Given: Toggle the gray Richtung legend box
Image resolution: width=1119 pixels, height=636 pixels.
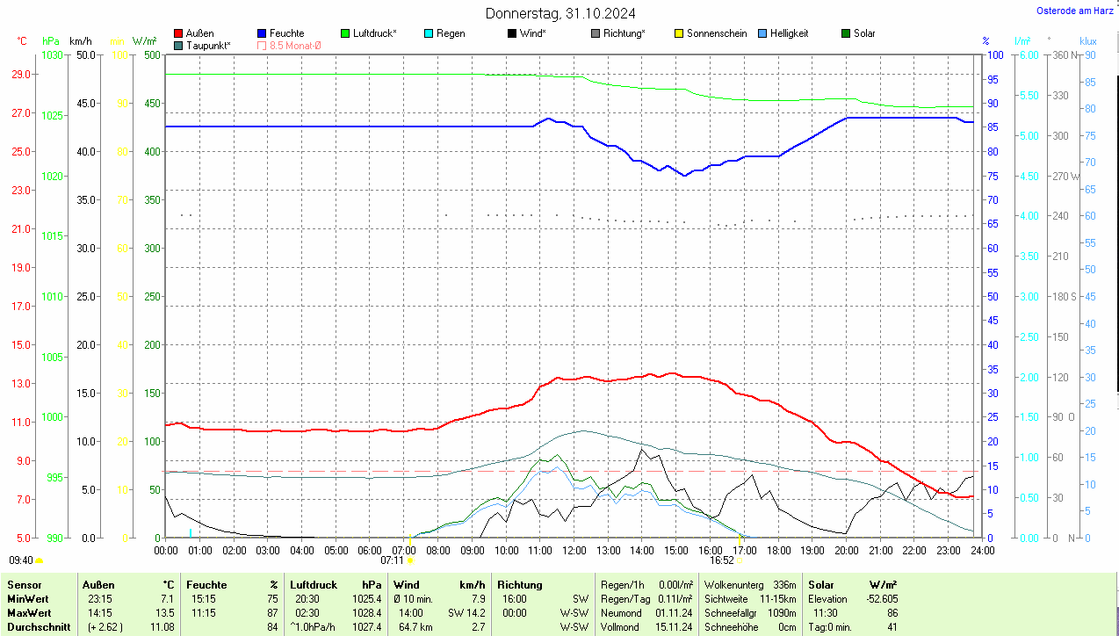Looking at the screenshot, I should click(596, 33).
